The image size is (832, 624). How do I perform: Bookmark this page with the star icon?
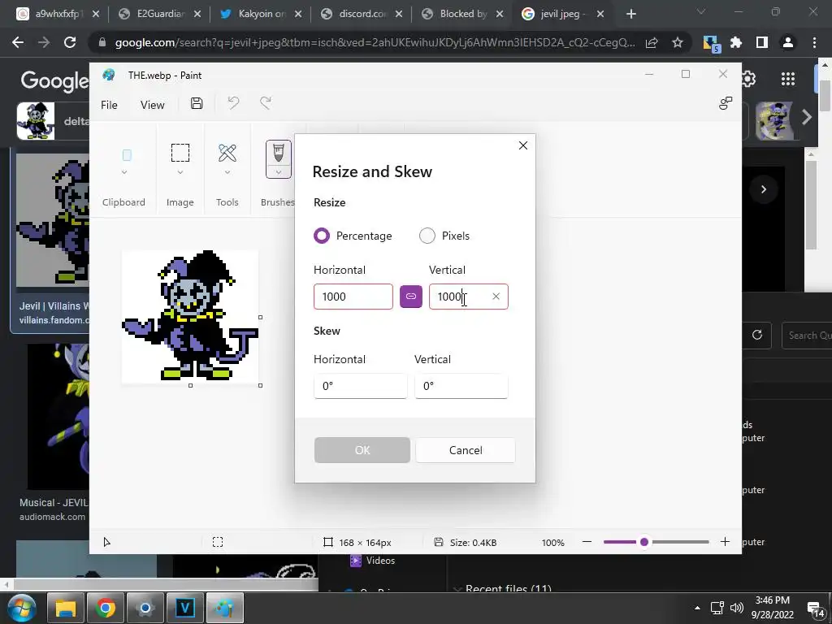click(x=678, y=42)
